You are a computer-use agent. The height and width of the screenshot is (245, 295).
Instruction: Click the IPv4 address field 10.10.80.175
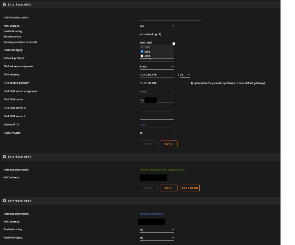(x=157, y=75)
